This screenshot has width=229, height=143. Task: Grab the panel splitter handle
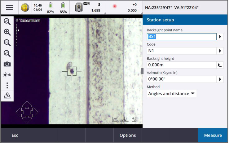[x=143, y=71]
